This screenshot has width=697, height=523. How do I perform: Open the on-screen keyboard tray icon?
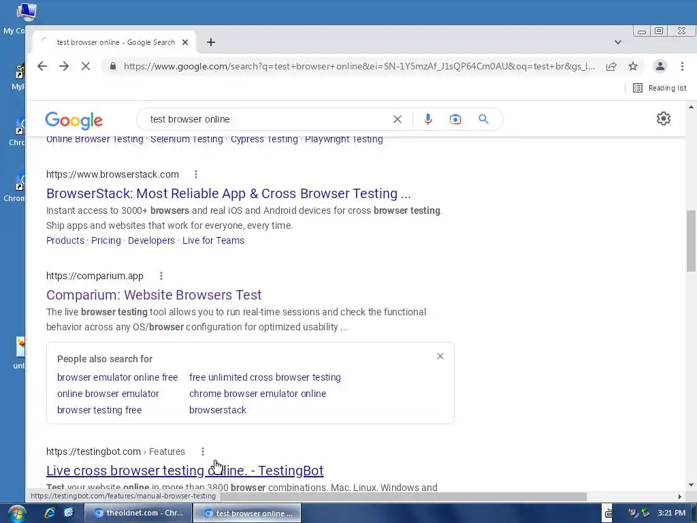coord(609,513)
